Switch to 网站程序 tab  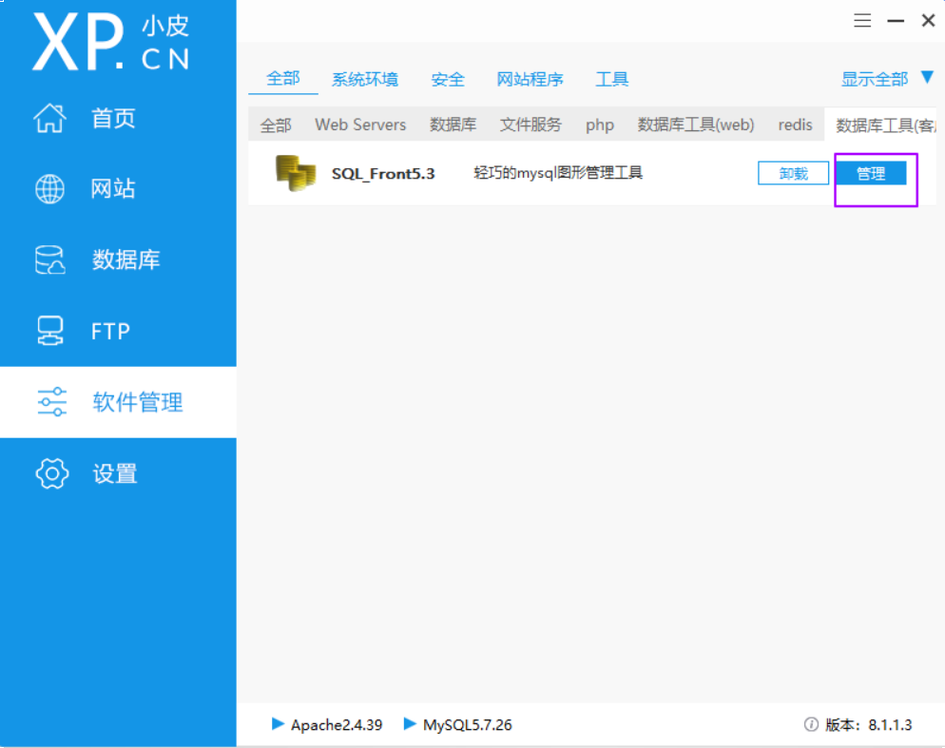coord(530,79)
